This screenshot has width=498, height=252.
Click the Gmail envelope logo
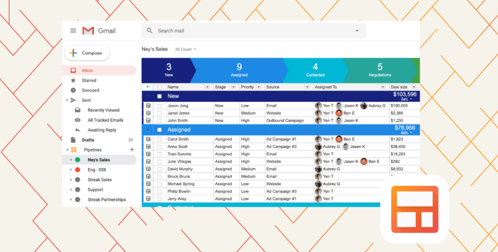point(88,31)
